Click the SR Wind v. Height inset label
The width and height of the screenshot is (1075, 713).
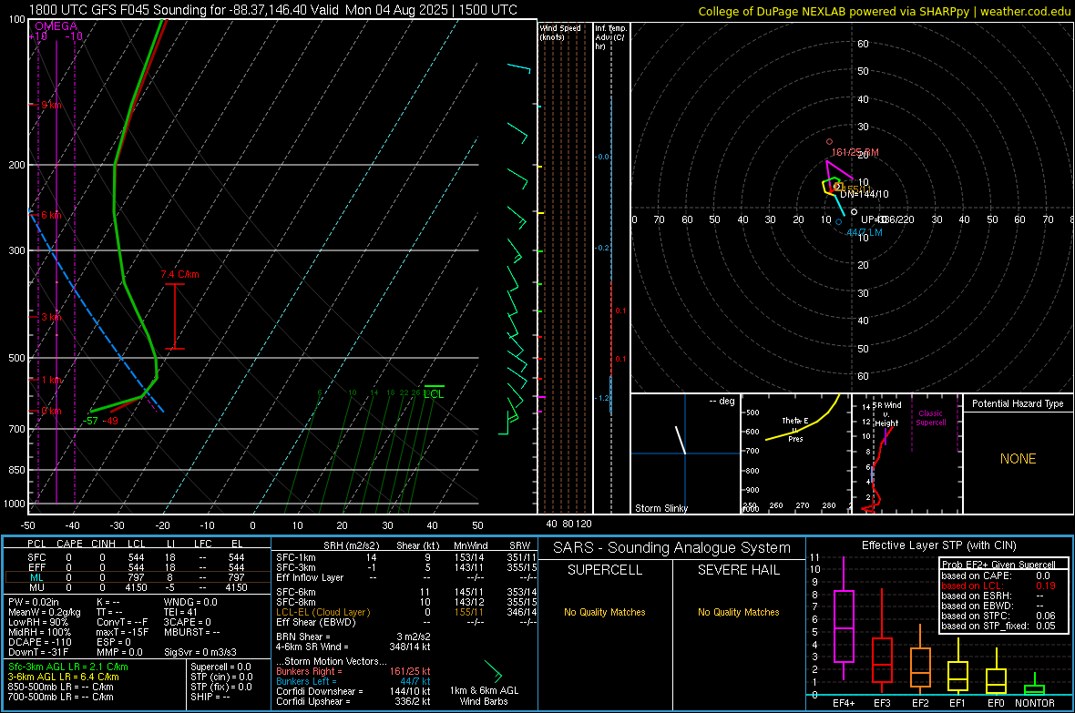[x=886, y=414]
